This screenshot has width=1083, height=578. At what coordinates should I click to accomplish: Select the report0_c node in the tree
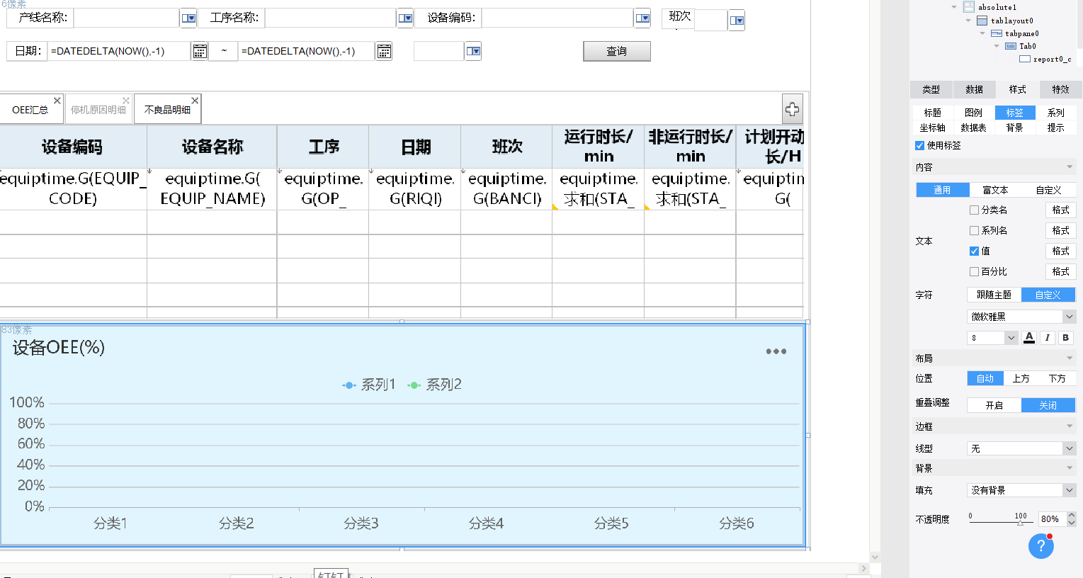(x=1045, y=59)
